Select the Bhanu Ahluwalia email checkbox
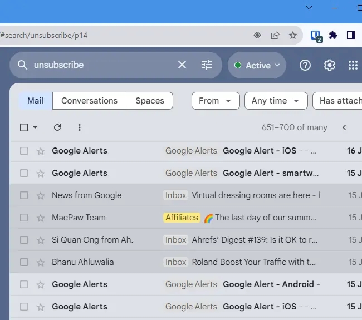 [24, 262]
